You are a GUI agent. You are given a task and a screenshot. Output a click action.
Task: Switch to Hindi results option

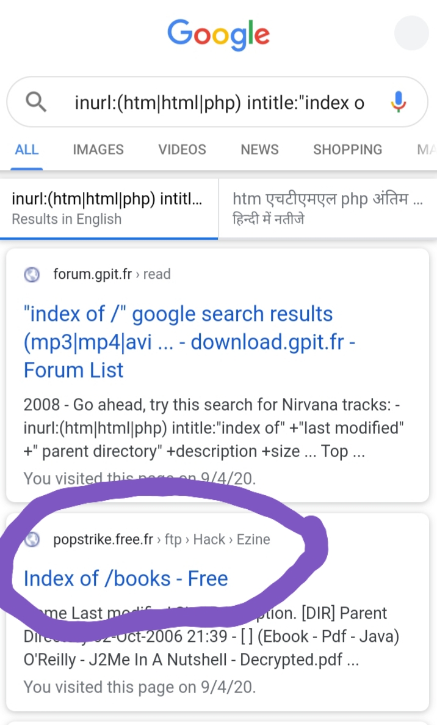click(x=328, y=208)
